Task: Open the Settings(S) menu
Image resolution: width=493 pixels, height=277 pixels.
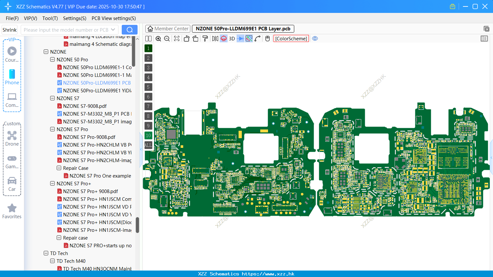Action: point(75,18)
